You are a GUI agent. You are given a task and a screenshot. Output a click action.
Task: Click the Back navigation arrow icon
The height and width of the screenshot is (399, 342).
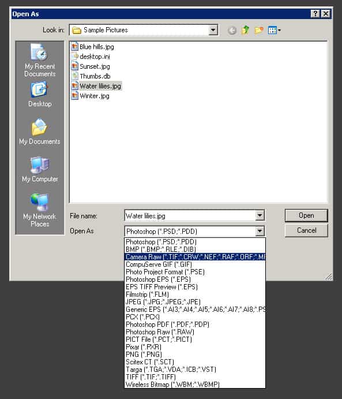(x=232, y=31)
